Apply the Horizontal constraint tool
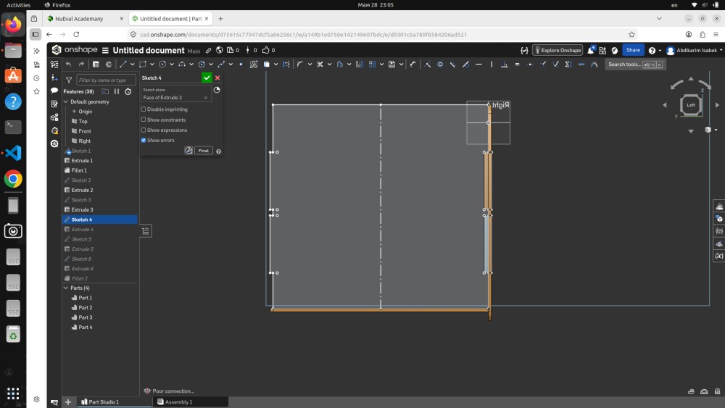The image size is (725, 408). click(478, 64)
